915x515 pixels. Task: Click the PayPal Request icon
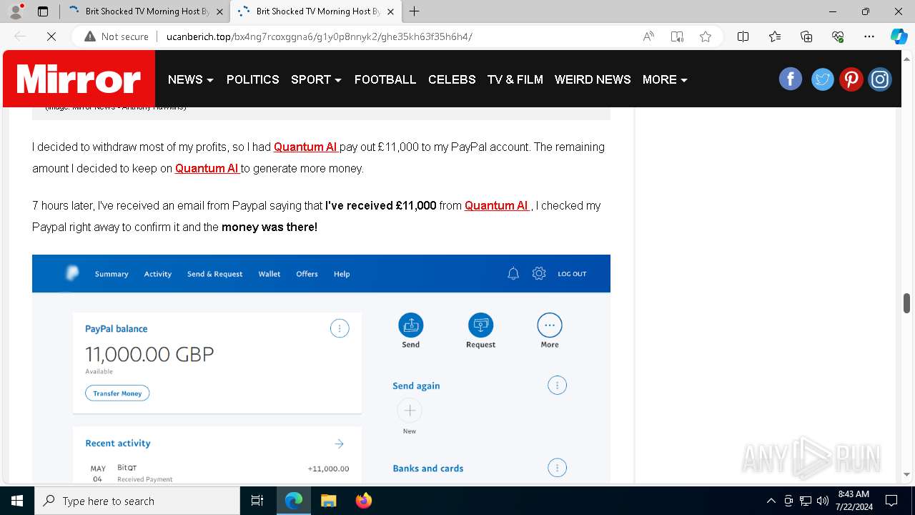point(480,325)
